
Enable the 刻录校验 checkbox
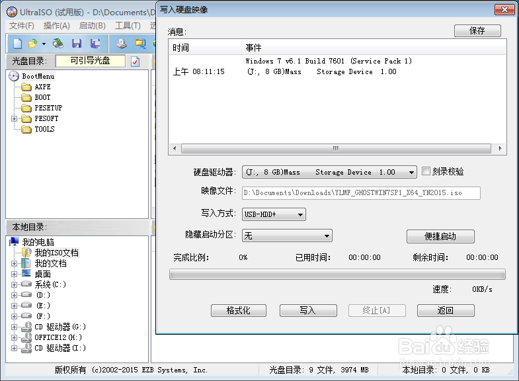pos(426,171)
